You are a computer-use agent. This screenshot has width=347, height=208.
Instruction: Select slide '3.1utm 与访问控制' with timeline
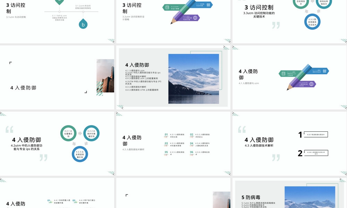57,21
